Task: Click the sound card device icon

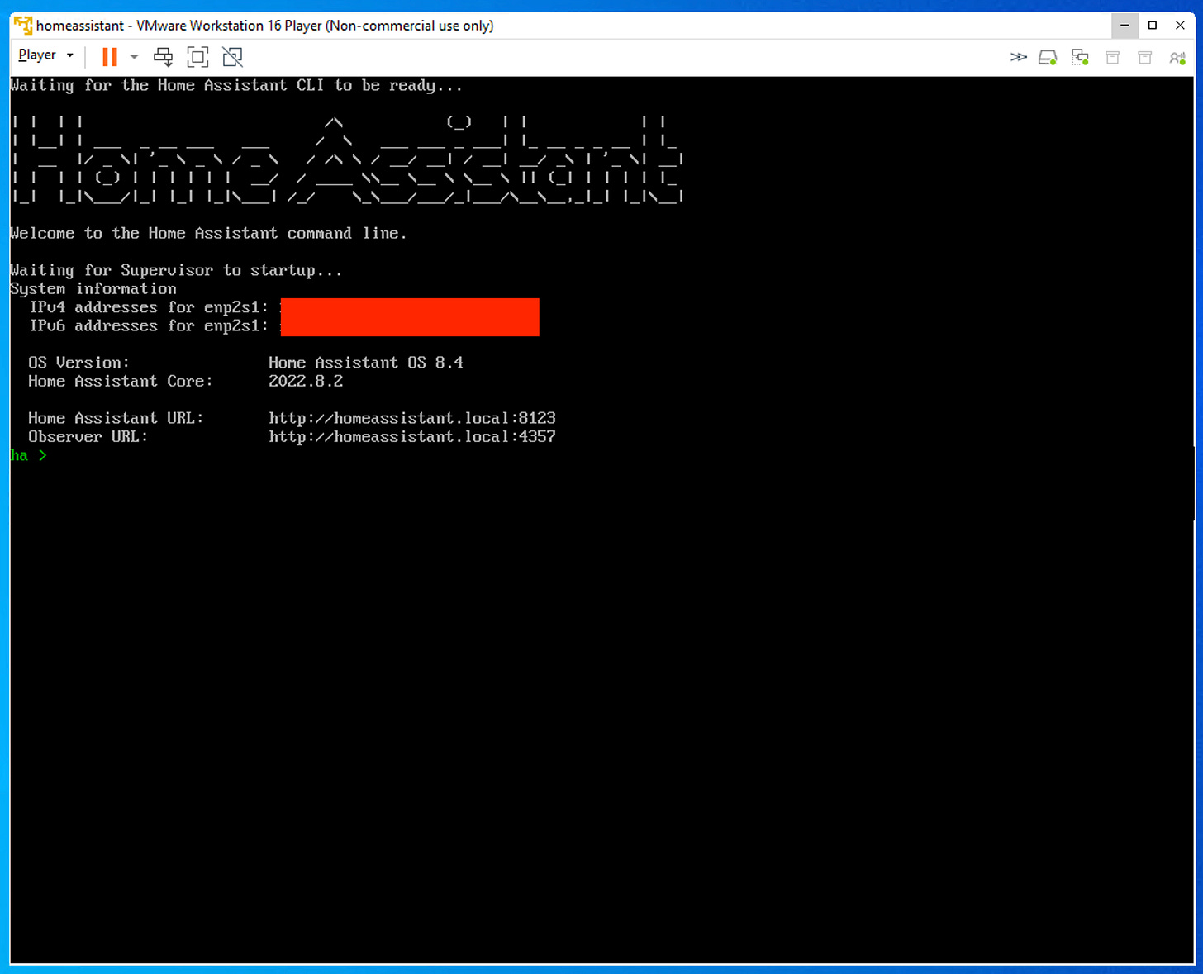Action: tap(1177, 57)
